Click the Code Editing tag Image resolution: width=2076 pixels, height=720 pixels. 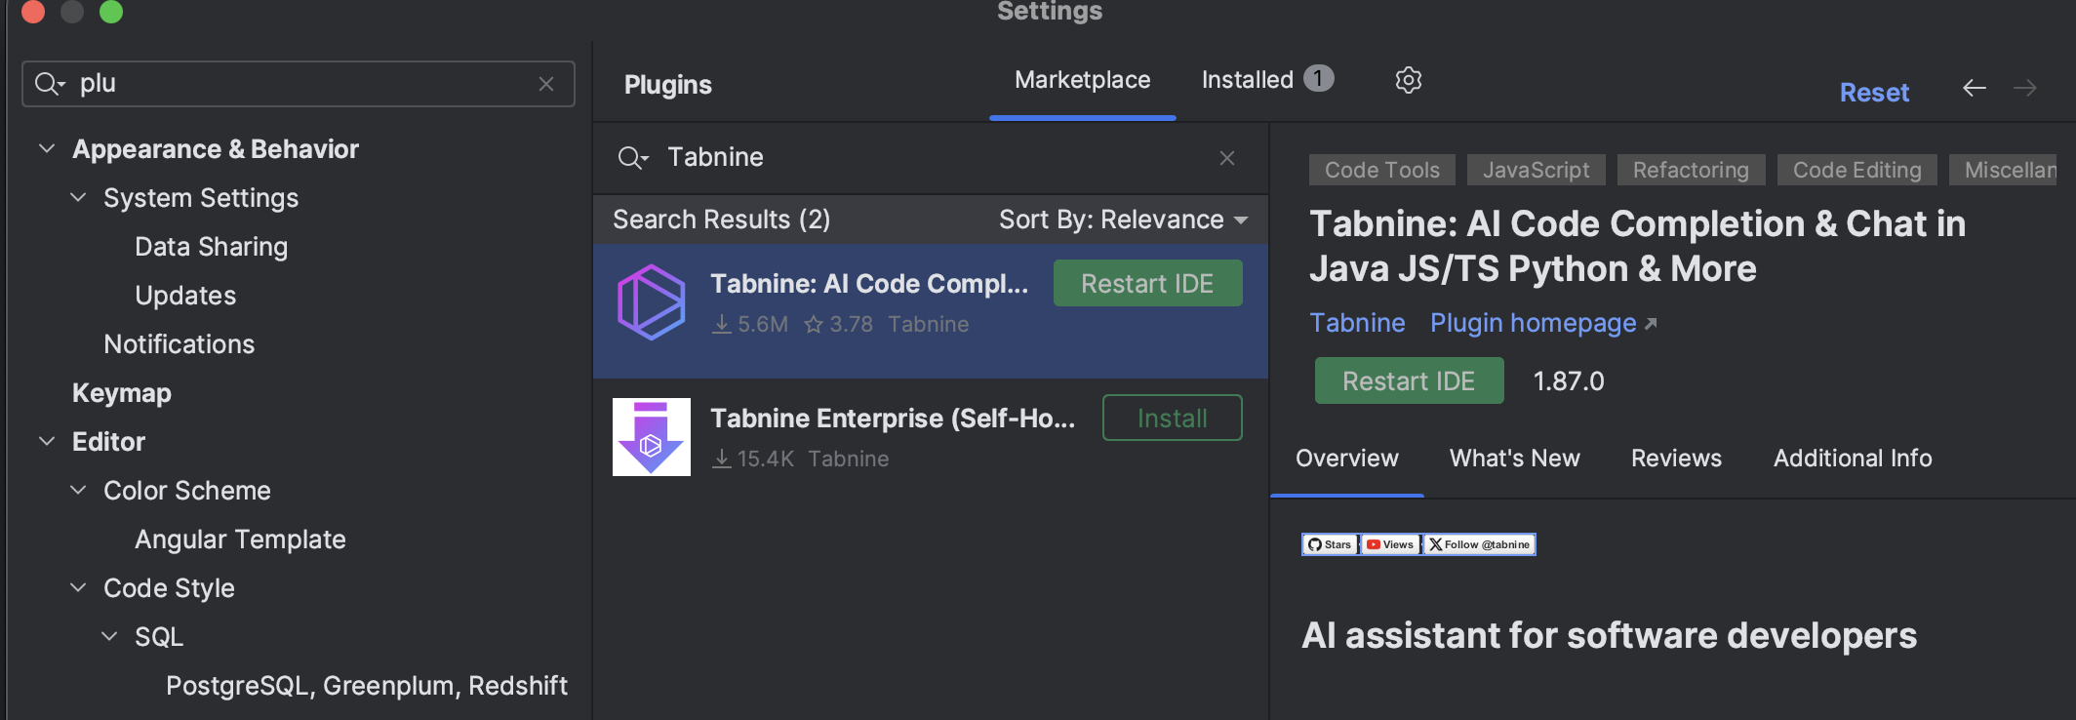[x=1856, y=170]
